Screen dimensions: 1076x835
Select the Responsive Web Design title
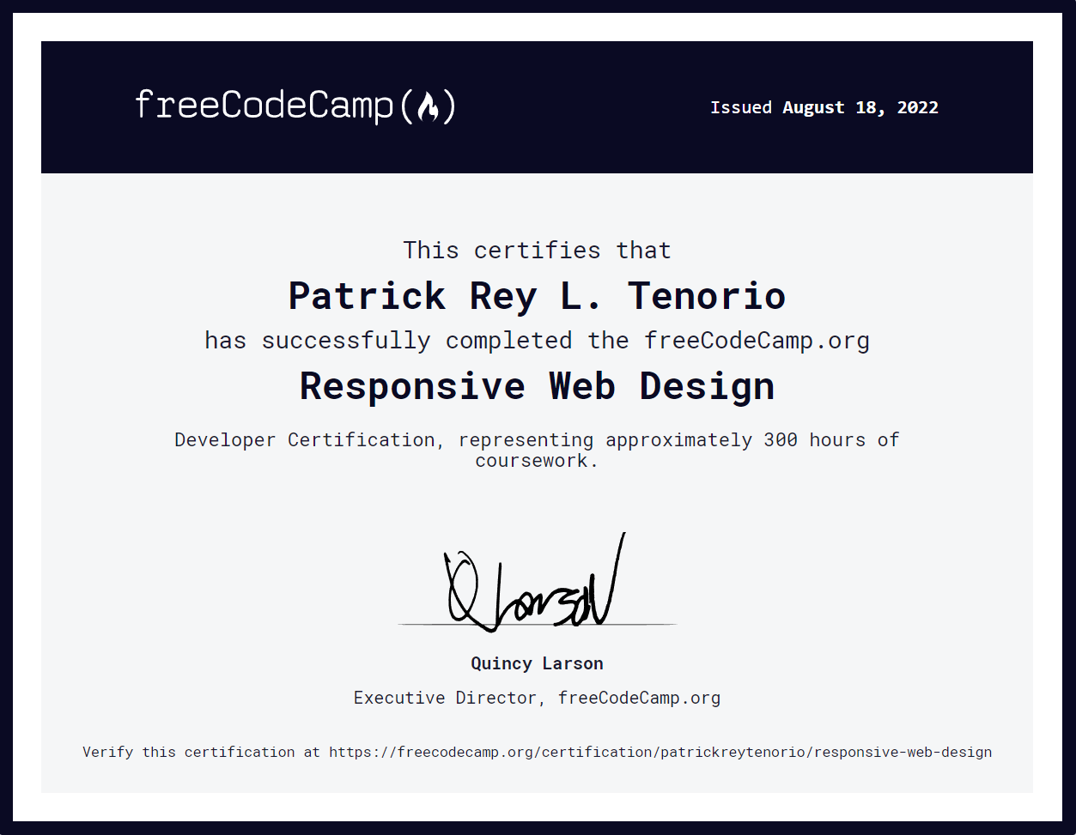538,386
